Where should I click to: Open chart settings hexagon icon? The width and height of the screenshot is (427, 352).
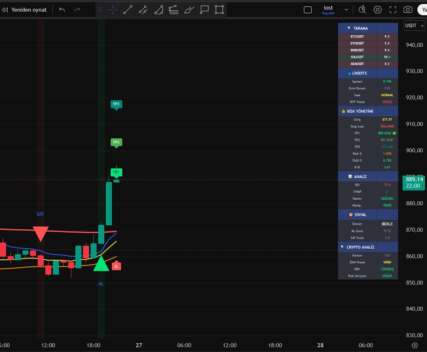tap(377, 10)
